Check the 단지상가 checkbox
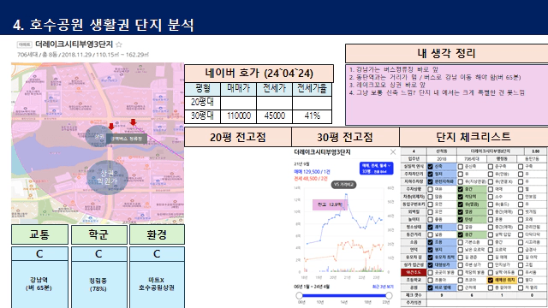Screen dimensions: 548x308 (491, 264)
